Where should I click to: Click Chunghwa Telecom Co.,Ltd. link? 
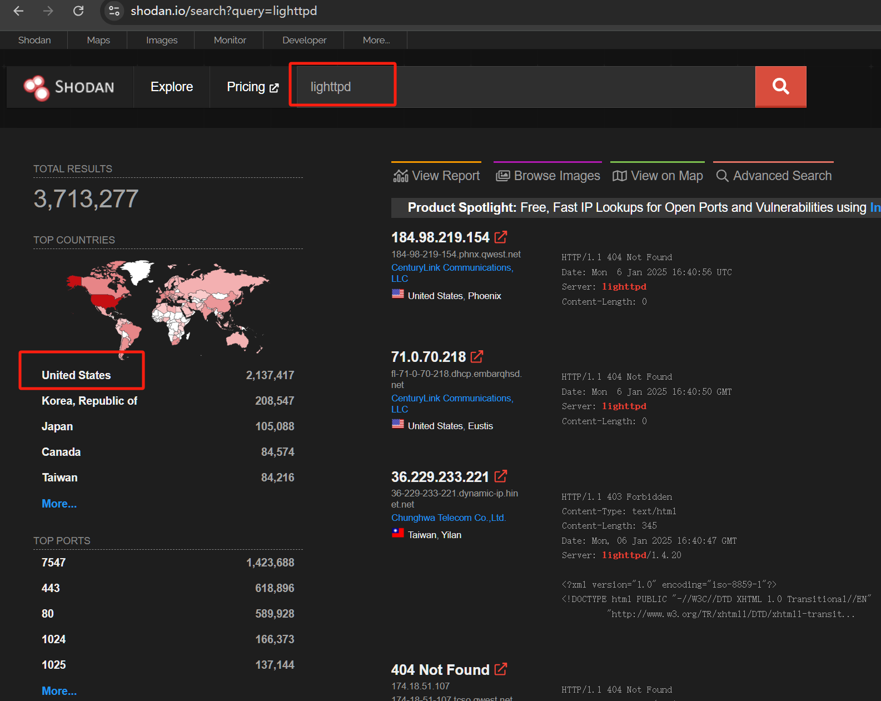(x=449, y=518)
